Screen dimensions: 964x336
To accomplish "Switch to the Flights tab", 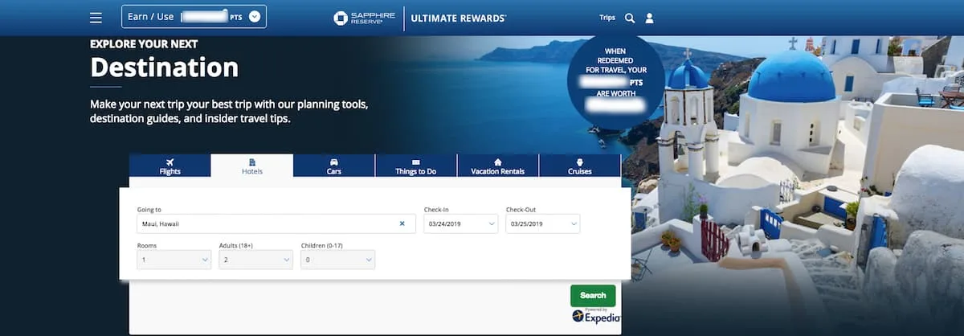I will (x=170, y=166).
